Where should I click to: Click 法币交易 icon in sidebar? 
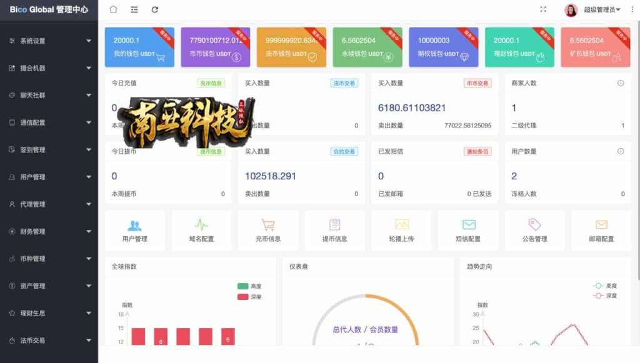tap(12, 340)
